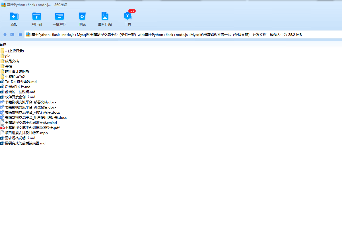The image size is (342, 225).
Task: Click the 需求规格说明书.md file icon
Action: (2, 138)
